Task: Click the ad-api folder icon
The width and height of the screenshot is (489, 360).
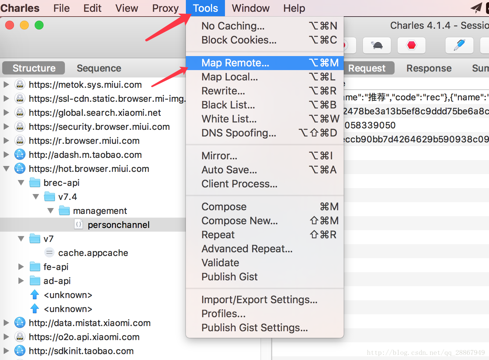Action: 35,281
